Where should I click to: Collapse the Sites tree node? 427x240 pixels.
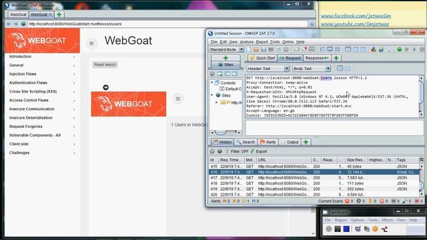pyautogui.click(x=212, y=95)
